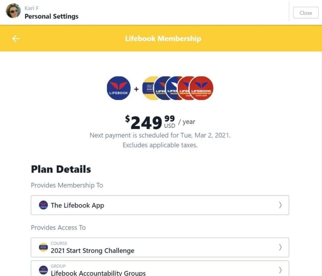Click the $249.99 per year price
Image resolution: width=322 pixels, height=276 pixels.
coord(160,122)
